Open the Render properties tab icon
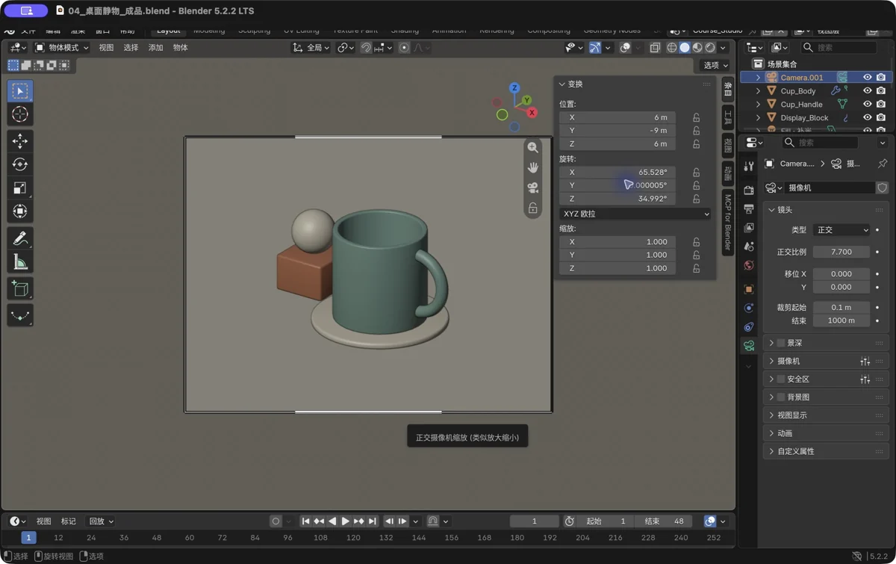This screenshot has width=896, height=564. click(x=749, y=190)
